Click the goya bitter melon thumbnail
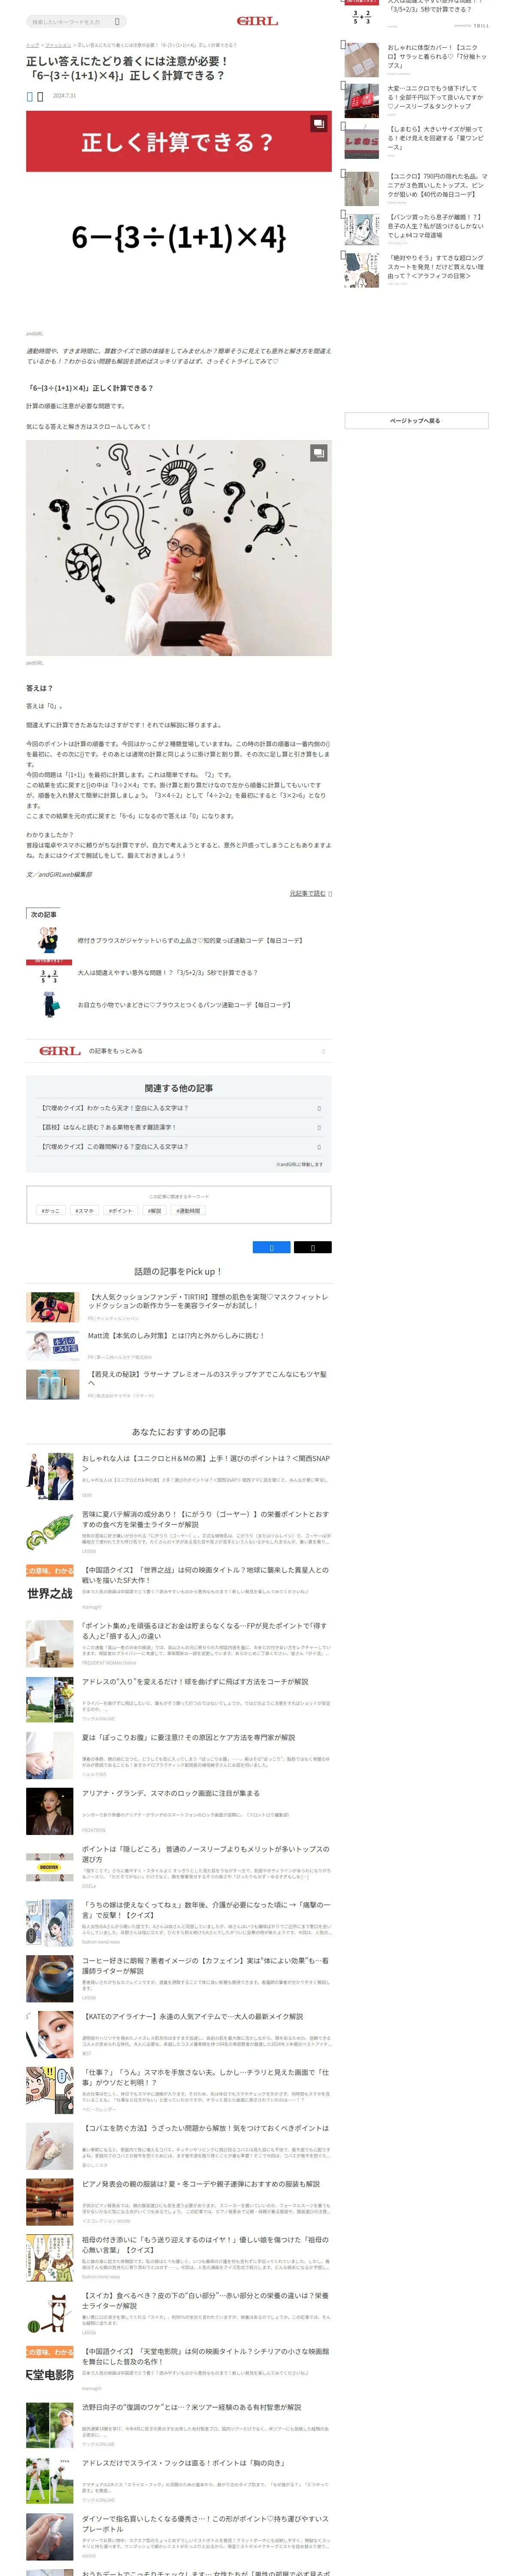This screenshot has height=2576, width=515. coord(50,1532)
